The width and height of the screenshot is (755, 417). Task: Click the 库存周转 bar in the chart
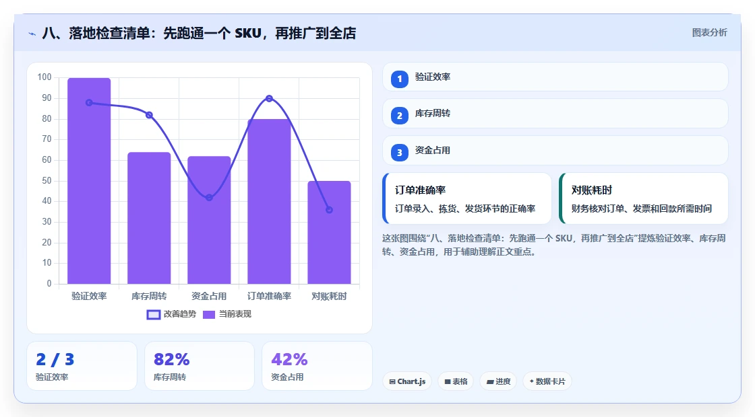pyautogui.click(x=149, y=218)
